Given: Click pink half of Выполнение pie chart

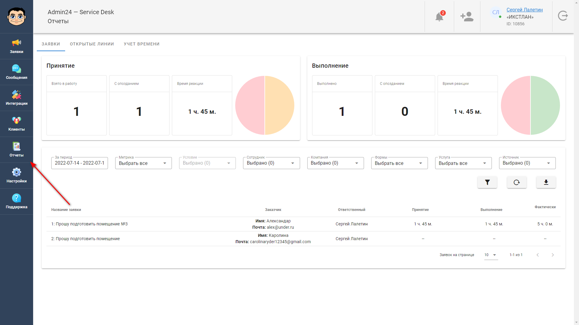Looking at the screenshot, I should click(515, 105).
